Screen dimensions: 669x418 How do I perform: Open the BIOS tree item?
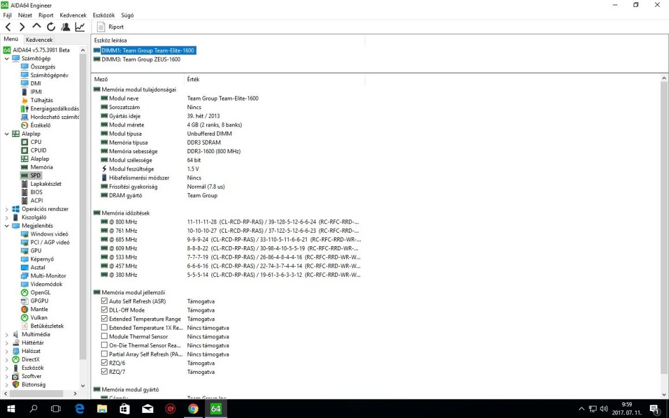point(36,192)
